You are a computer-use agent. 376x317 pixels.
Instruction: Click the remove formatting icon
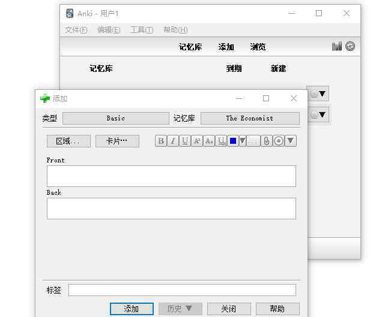coord(222,141)
